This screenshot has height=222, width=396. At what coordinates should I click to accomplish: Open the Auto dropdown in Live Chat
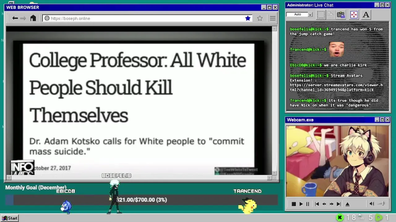[310, 14]
